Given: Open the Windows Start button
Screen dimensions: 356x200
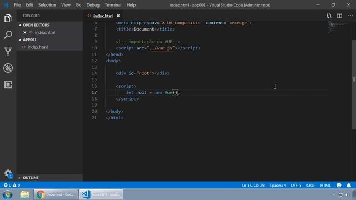Looking at the screenshot, I should tap(7, 194).
